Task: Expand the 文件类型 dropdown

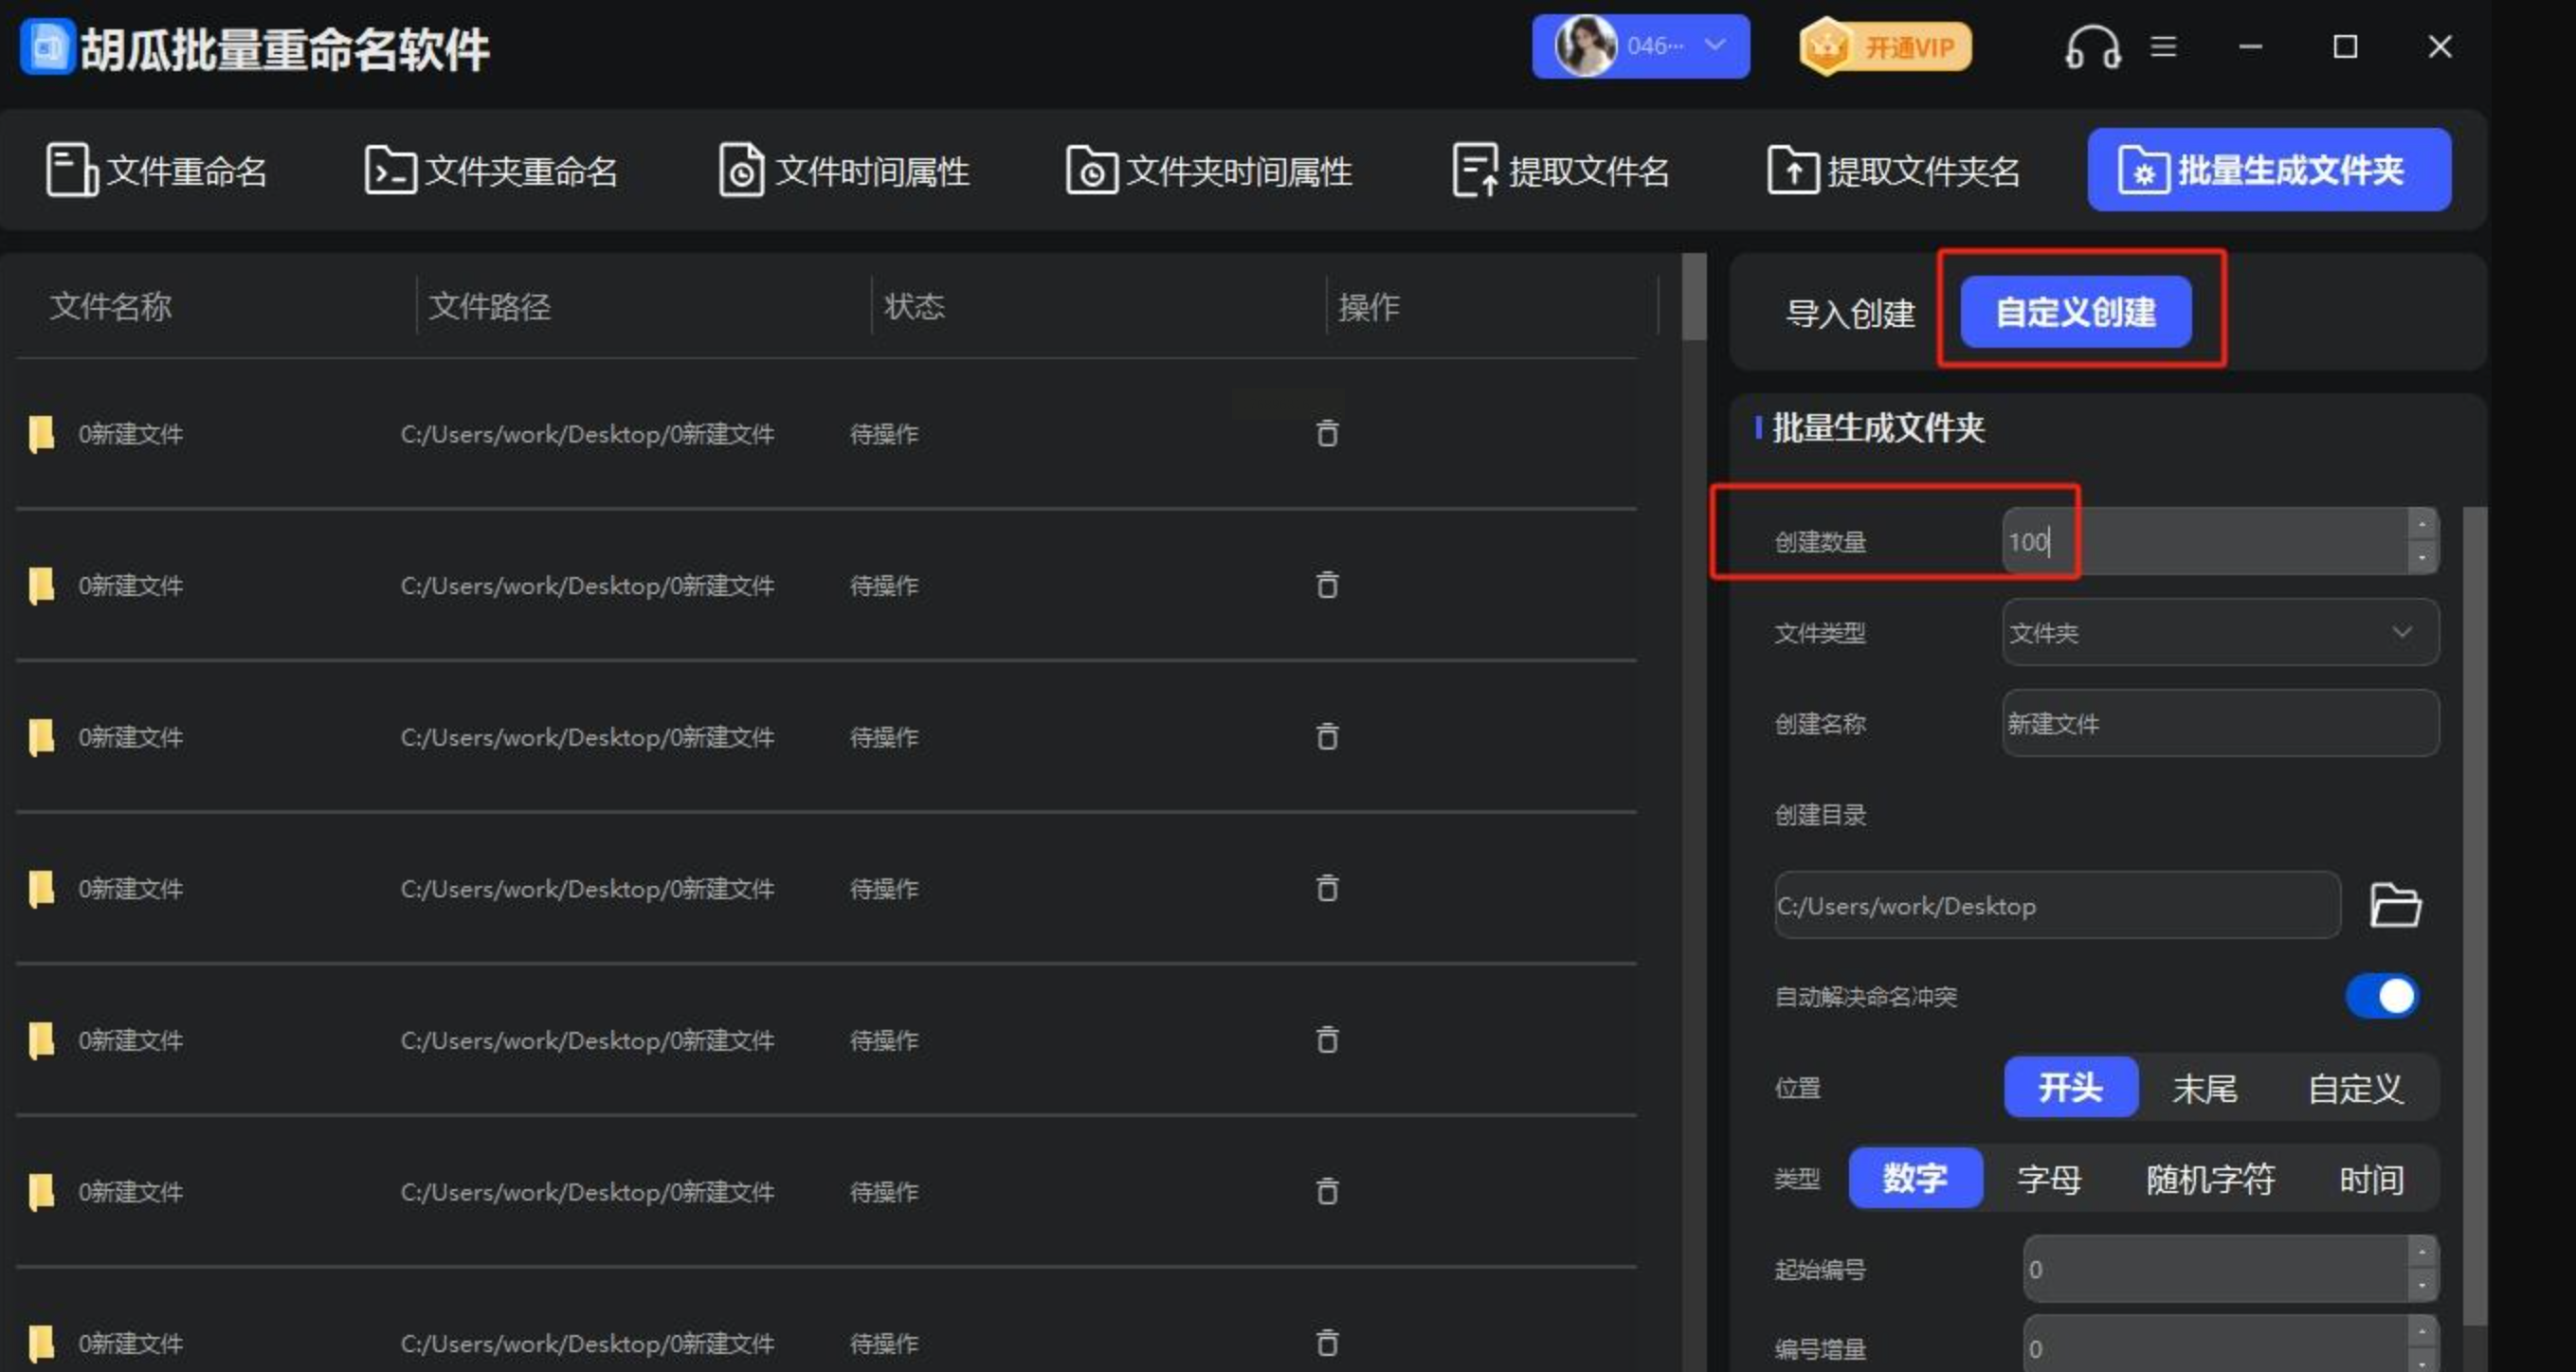Action: (x=2220, y=633)
